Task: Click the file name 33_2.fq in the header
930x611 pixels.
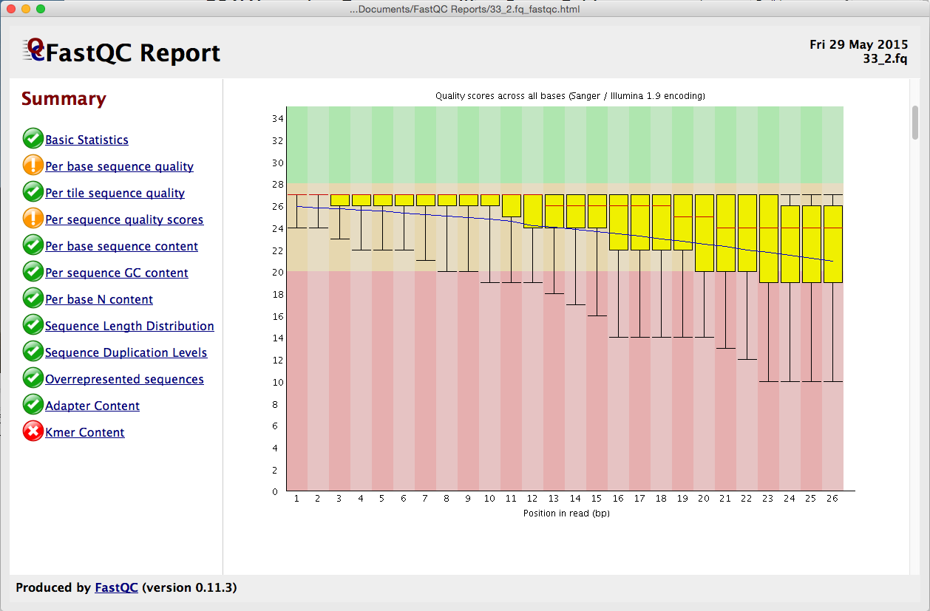Action: 885,58
